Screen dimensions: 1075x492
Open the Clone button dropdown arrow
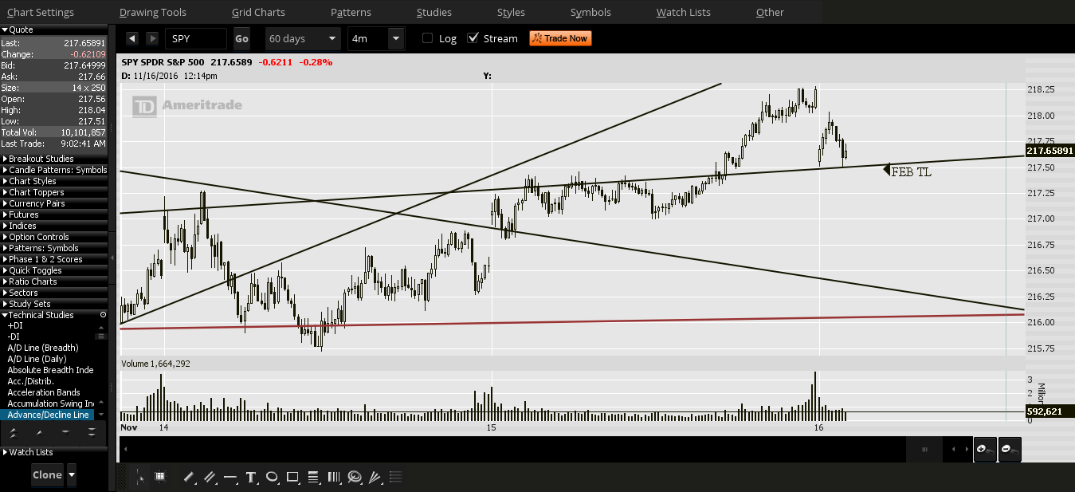point(72,475)
